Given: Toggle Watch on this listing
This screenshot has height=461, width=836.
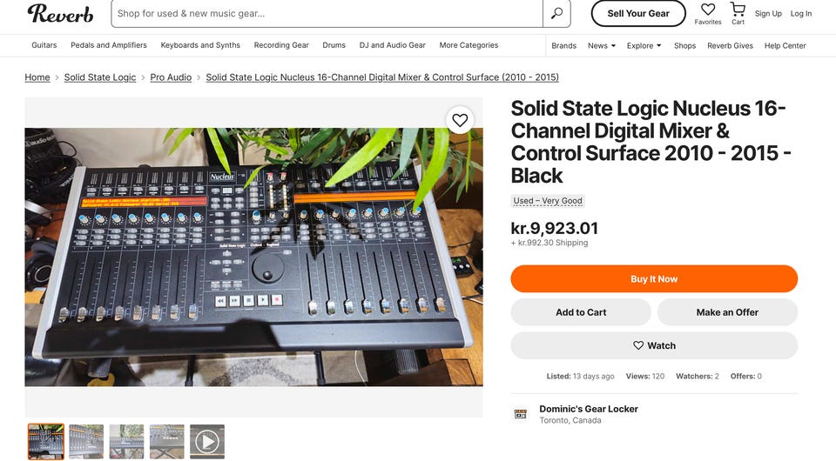Looking at the screenshot, I should (653, 345).
